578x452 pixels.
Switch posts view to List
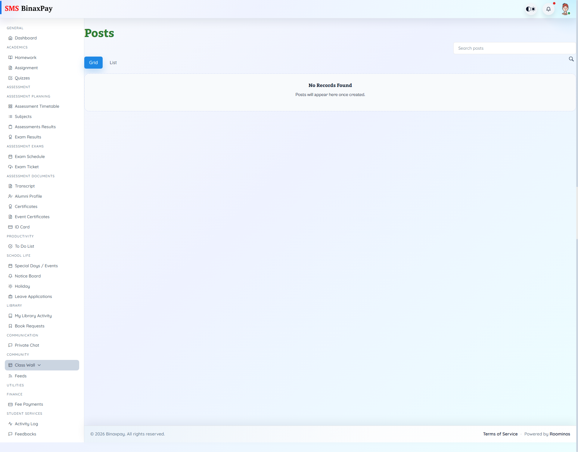113,62
